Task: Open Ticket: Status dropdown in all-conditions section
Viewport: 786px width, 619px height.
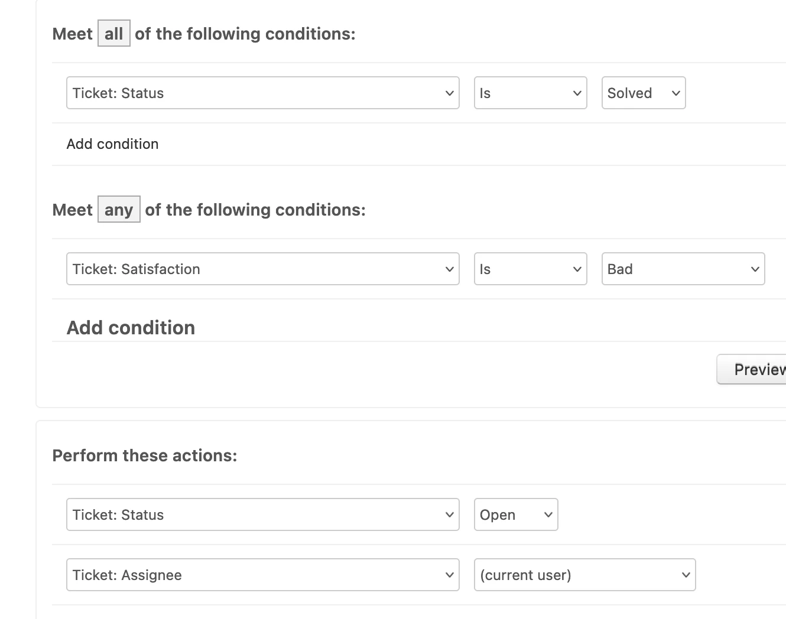Action: pyautogui.click(x=262, y=93)
